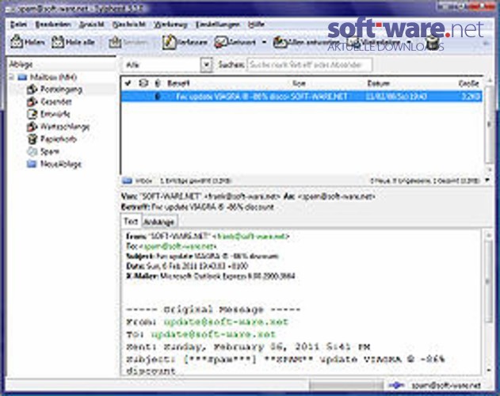Screen dimensions: 500x396
Task: Sort by the checkmark column header
Action: 128,83
